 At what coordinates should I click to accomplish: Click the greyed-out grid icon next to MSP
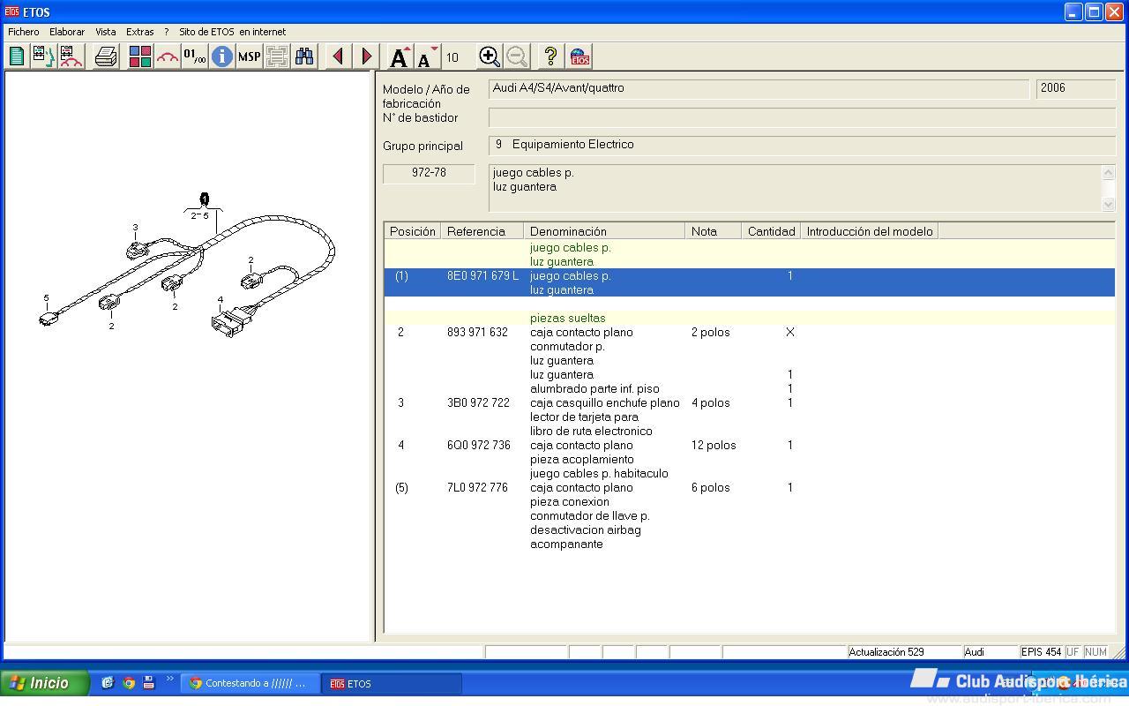[x=276, y=56]
